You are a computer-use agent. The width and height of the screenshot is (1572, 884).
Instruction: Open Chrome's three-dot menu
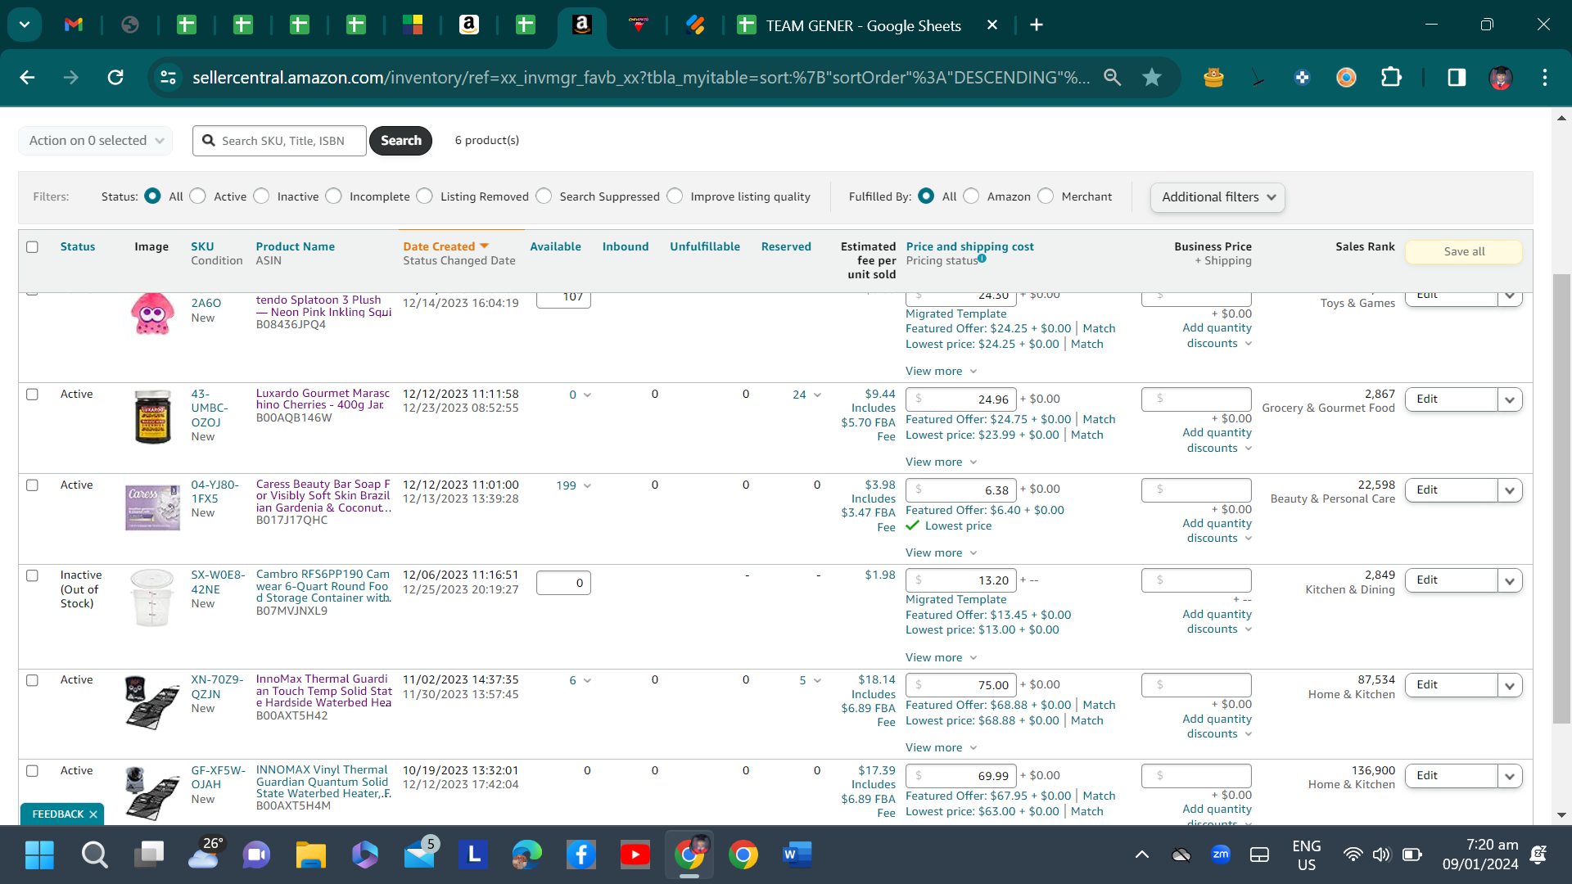point(1545,77)
